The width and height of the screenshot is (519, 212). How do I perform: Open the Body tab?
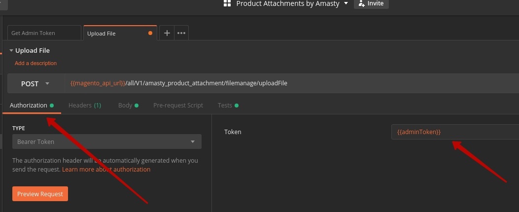[126, 106]
